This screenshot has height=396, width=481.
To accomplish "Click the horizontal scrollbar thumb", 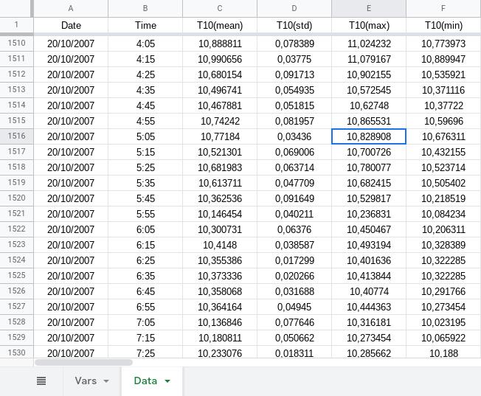I will [83, 363].
